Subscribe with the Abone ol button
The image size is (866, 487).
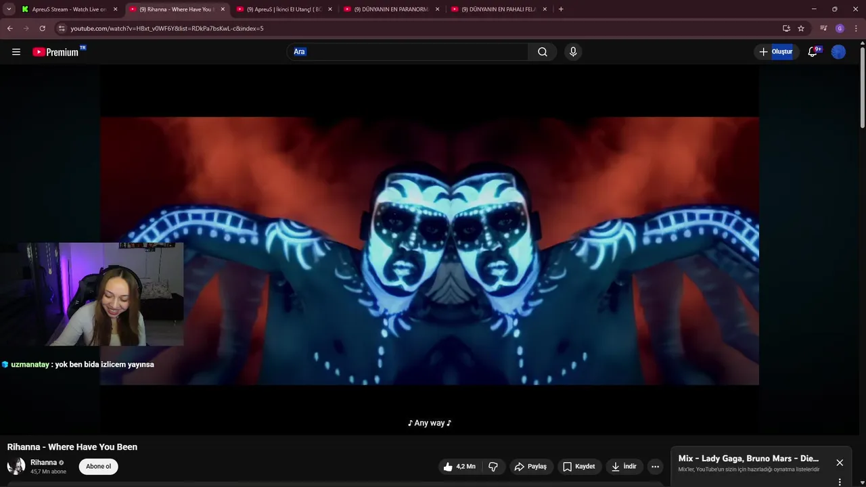(98, 467)
